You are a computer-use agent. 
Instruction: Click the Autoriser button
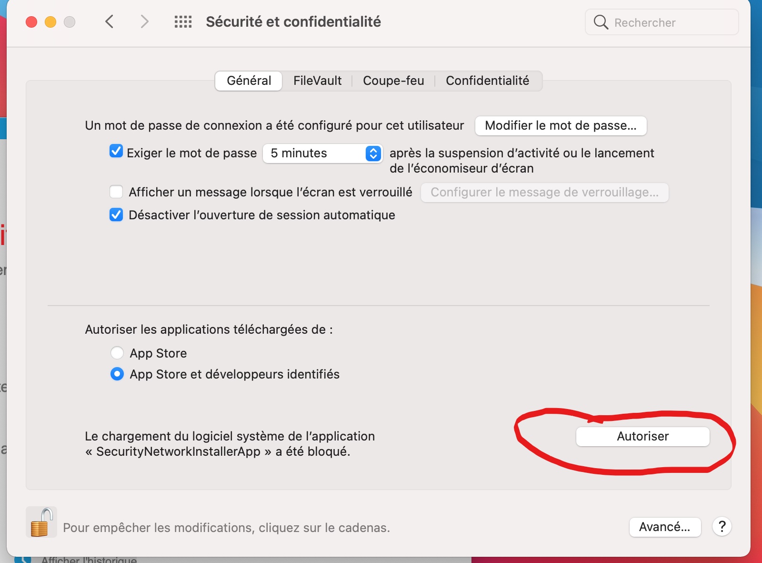(642, 436)
